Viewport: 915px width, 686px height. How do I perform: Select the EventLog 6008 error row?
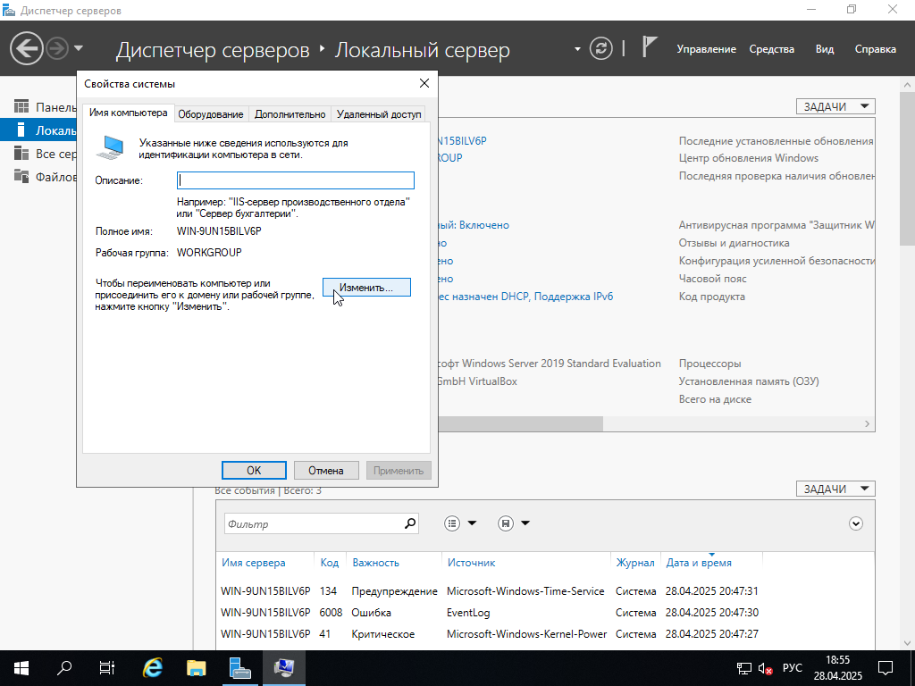544,613
